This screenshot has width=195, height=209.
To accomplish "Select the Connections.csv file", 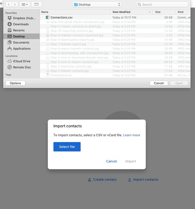I will click(x=61, y=17).
